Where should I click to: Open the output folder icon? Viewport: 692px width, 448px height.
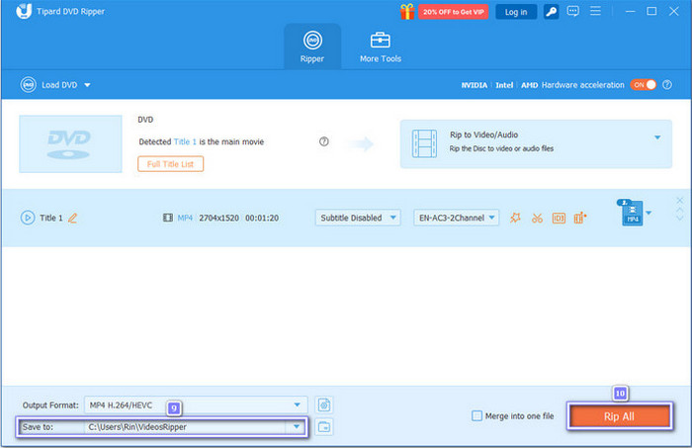(x=324, y=427)
